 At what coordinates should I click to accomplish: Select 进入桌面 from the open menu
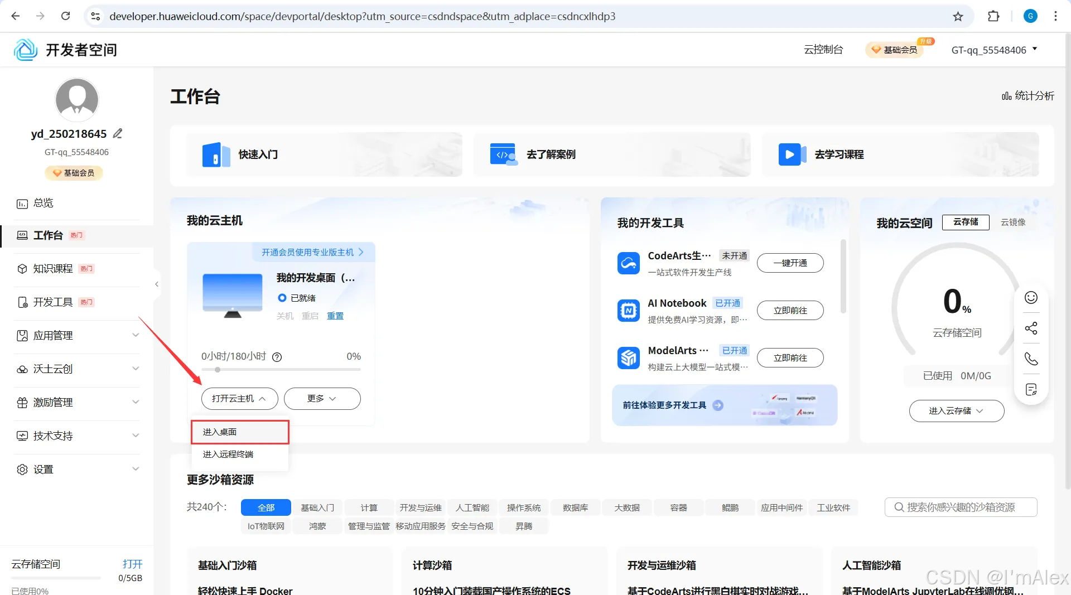(219, 432)
